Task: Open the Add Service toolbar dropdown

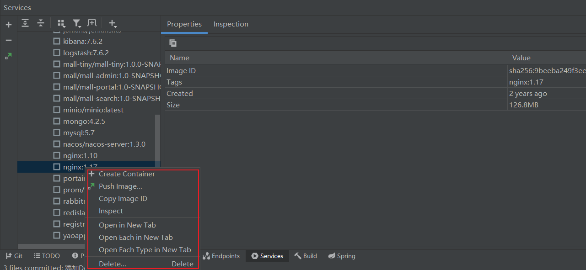Action: coord(113,23)
